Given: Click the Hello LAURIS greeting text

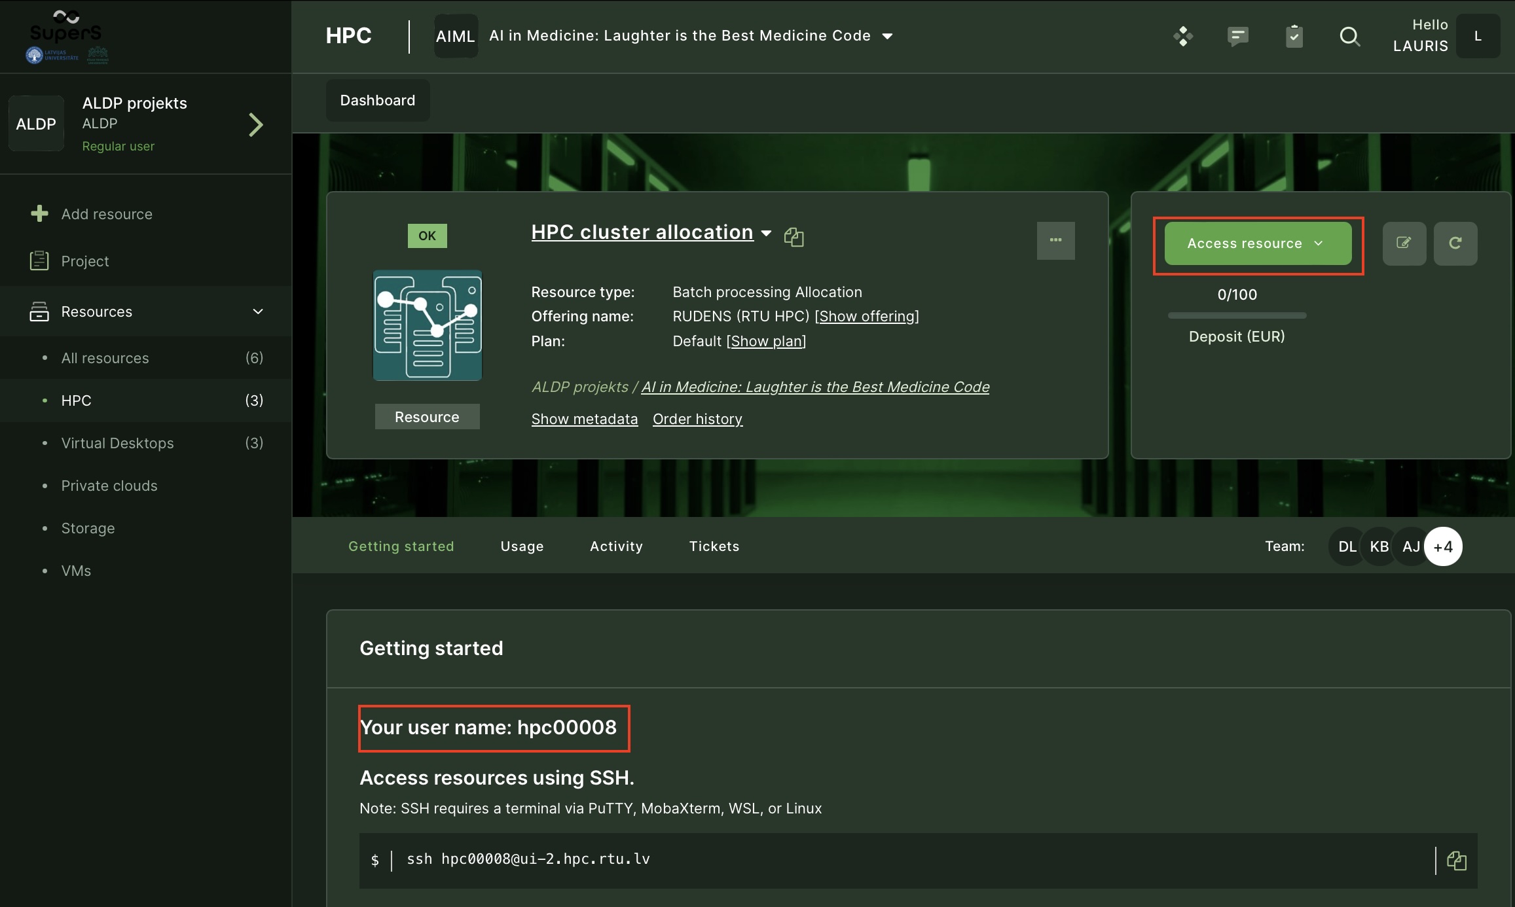Looking at the screenshot, I should click(x=1420, y=35).
